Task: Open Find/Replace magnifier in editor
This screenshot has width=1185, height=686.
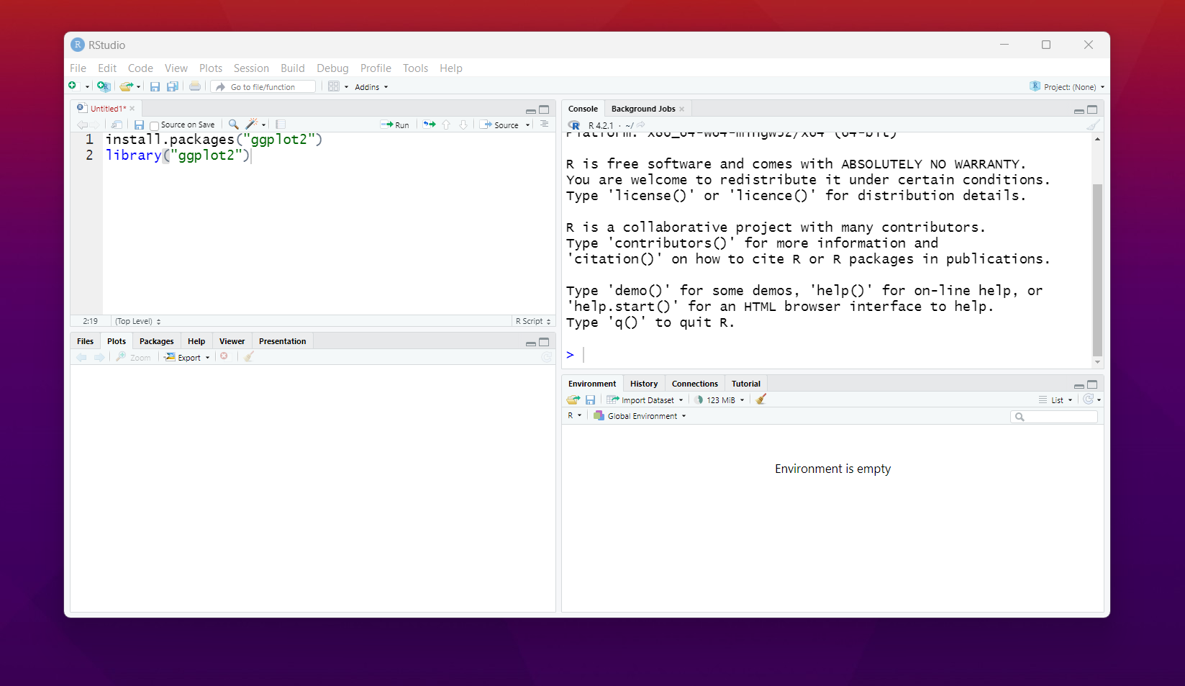Action: [233, 125]
